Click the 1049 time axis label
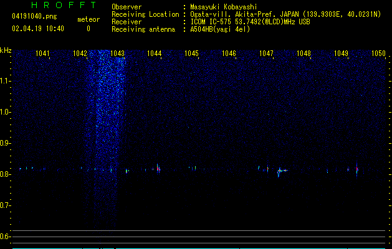Image resolution: width=392 pixels, height=249 pixels. point(342,53)
